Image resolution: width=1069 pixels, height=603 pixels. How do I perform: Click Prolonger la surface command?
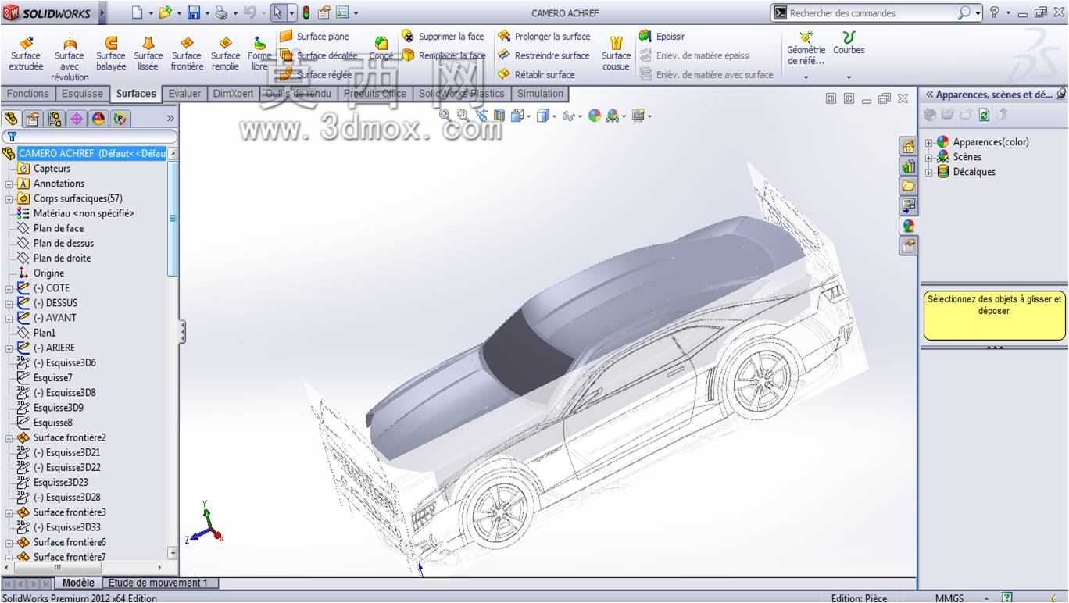(544, 36)
